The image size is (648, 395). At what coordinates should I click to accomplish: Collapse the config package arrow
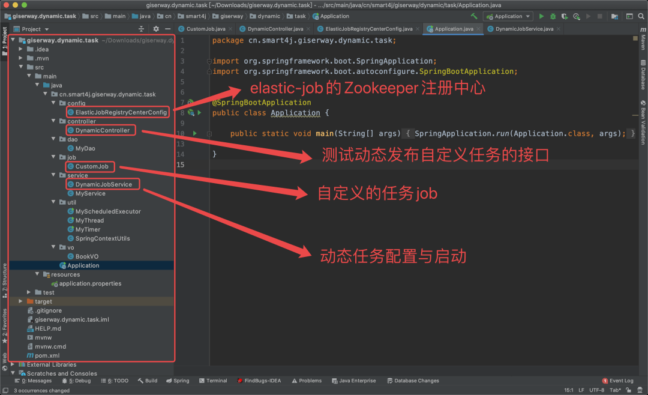coord(53,103)
